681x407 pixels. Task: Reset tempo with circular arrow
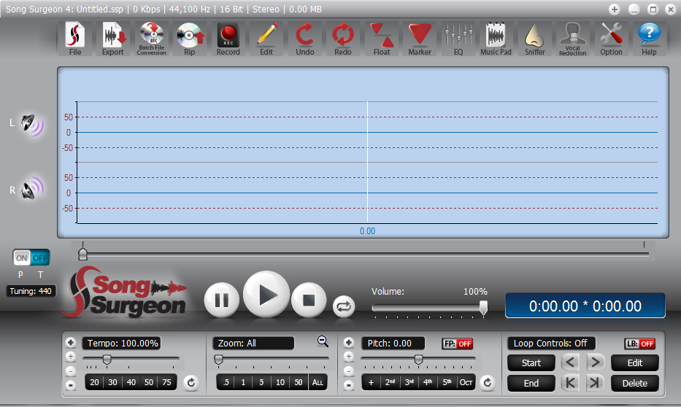pos(191,382)
